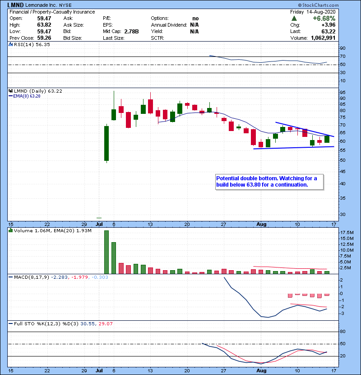This screenshot has height=375, width=361.
Task: Click the Low value 59.47
Action: pyautogui.click(x=44, y=31)
